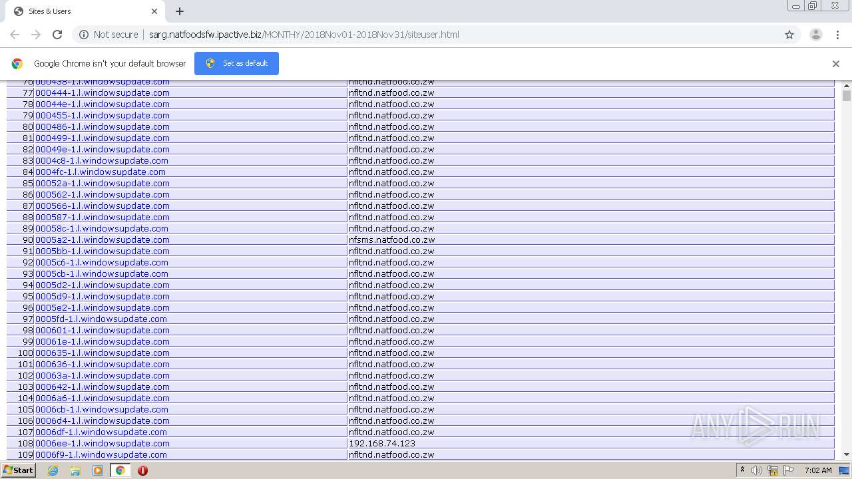The height and width of the screenshot is (479, 852).
Task: Open link 0006ee-1.l.windowsupdate.com
Action: (103, 443)
